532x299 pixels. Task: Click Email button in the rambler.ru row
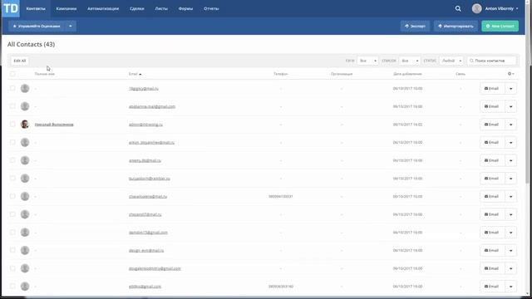pyautogui.click(x=492, y=179)
